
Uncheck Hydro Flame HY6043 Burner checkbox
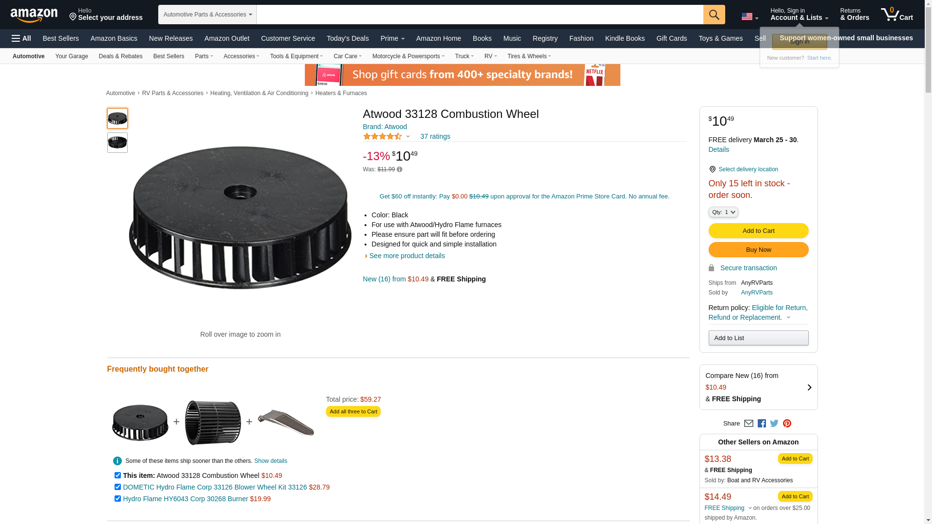(117, 499)
